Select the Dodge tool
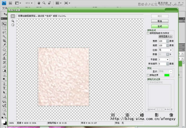186x128 pixels. tap(4, 79)
